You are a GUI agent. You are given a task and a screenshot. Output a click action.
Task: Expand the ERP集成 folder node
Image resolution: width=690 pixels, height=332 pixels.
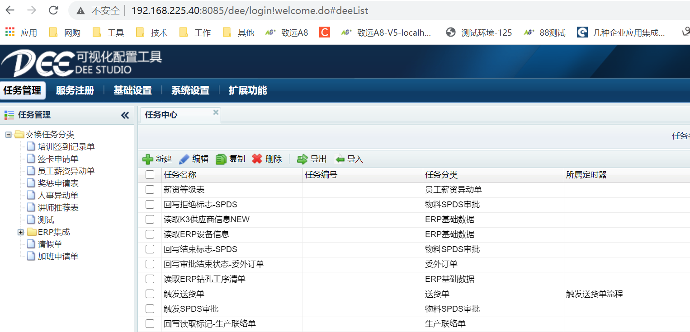20,232
